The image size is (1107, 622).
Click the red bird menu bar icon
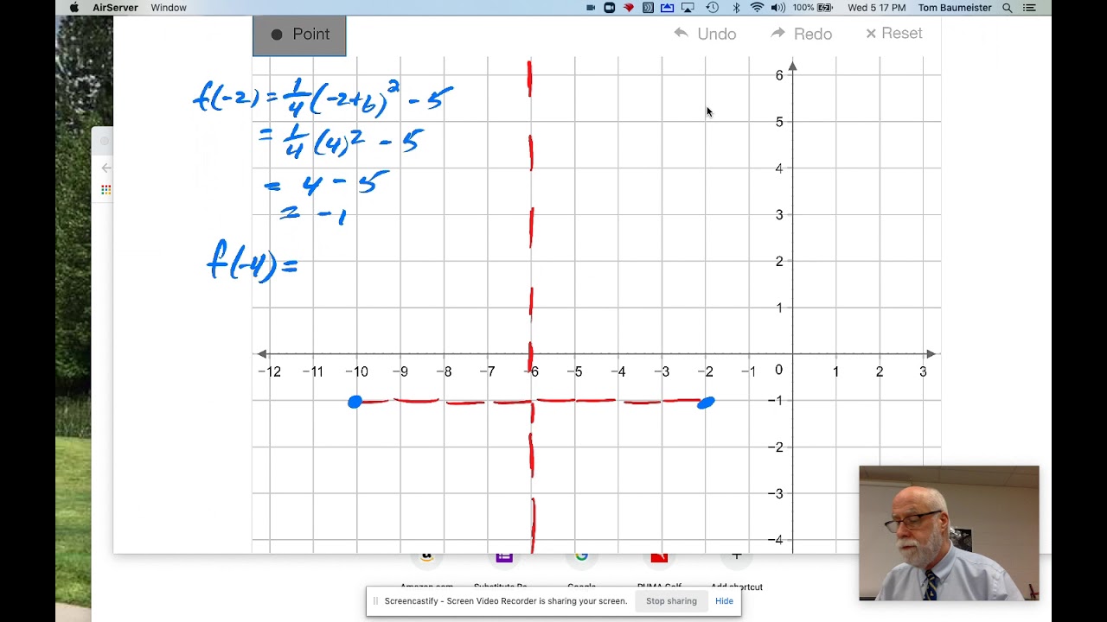629,8
